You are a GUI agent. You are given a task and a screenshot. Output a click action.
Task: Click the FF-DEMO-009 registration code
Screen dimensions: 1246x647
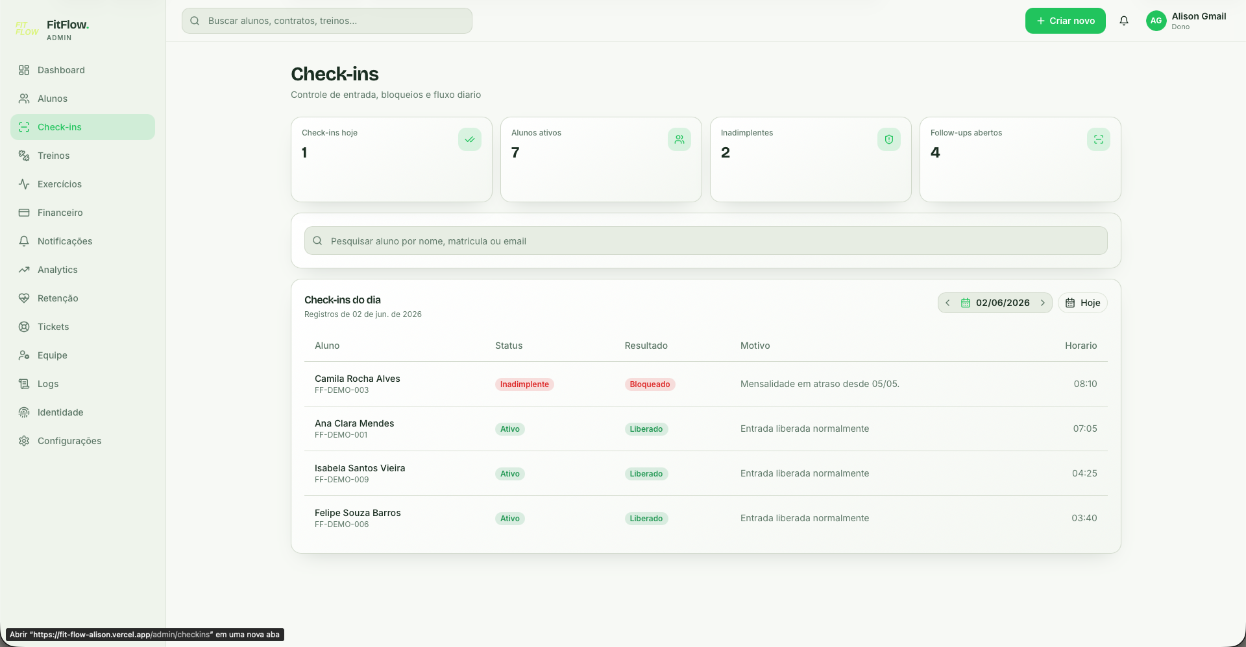[x=341, y=480]
